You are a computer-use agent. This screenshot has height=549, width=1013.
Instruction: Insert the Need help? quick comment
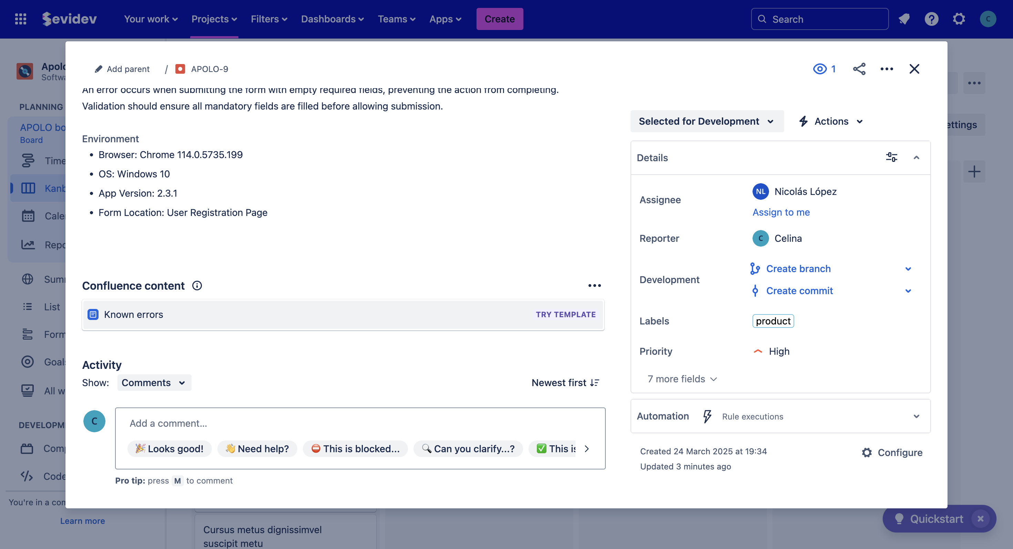pos(257,448)
